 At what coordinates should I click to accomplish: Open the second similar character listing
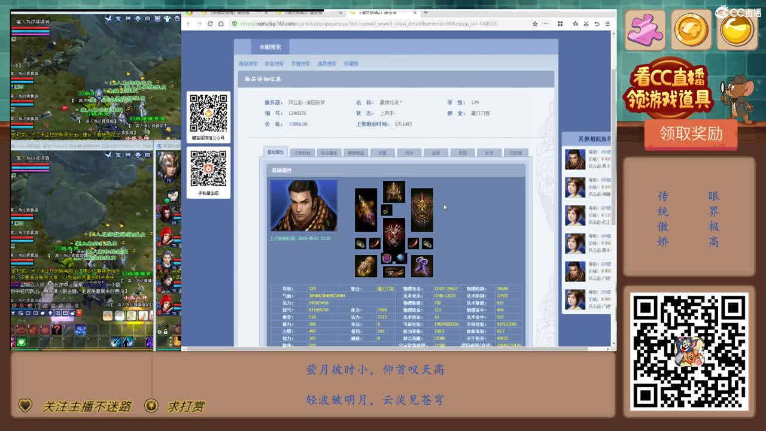[586, 187]
